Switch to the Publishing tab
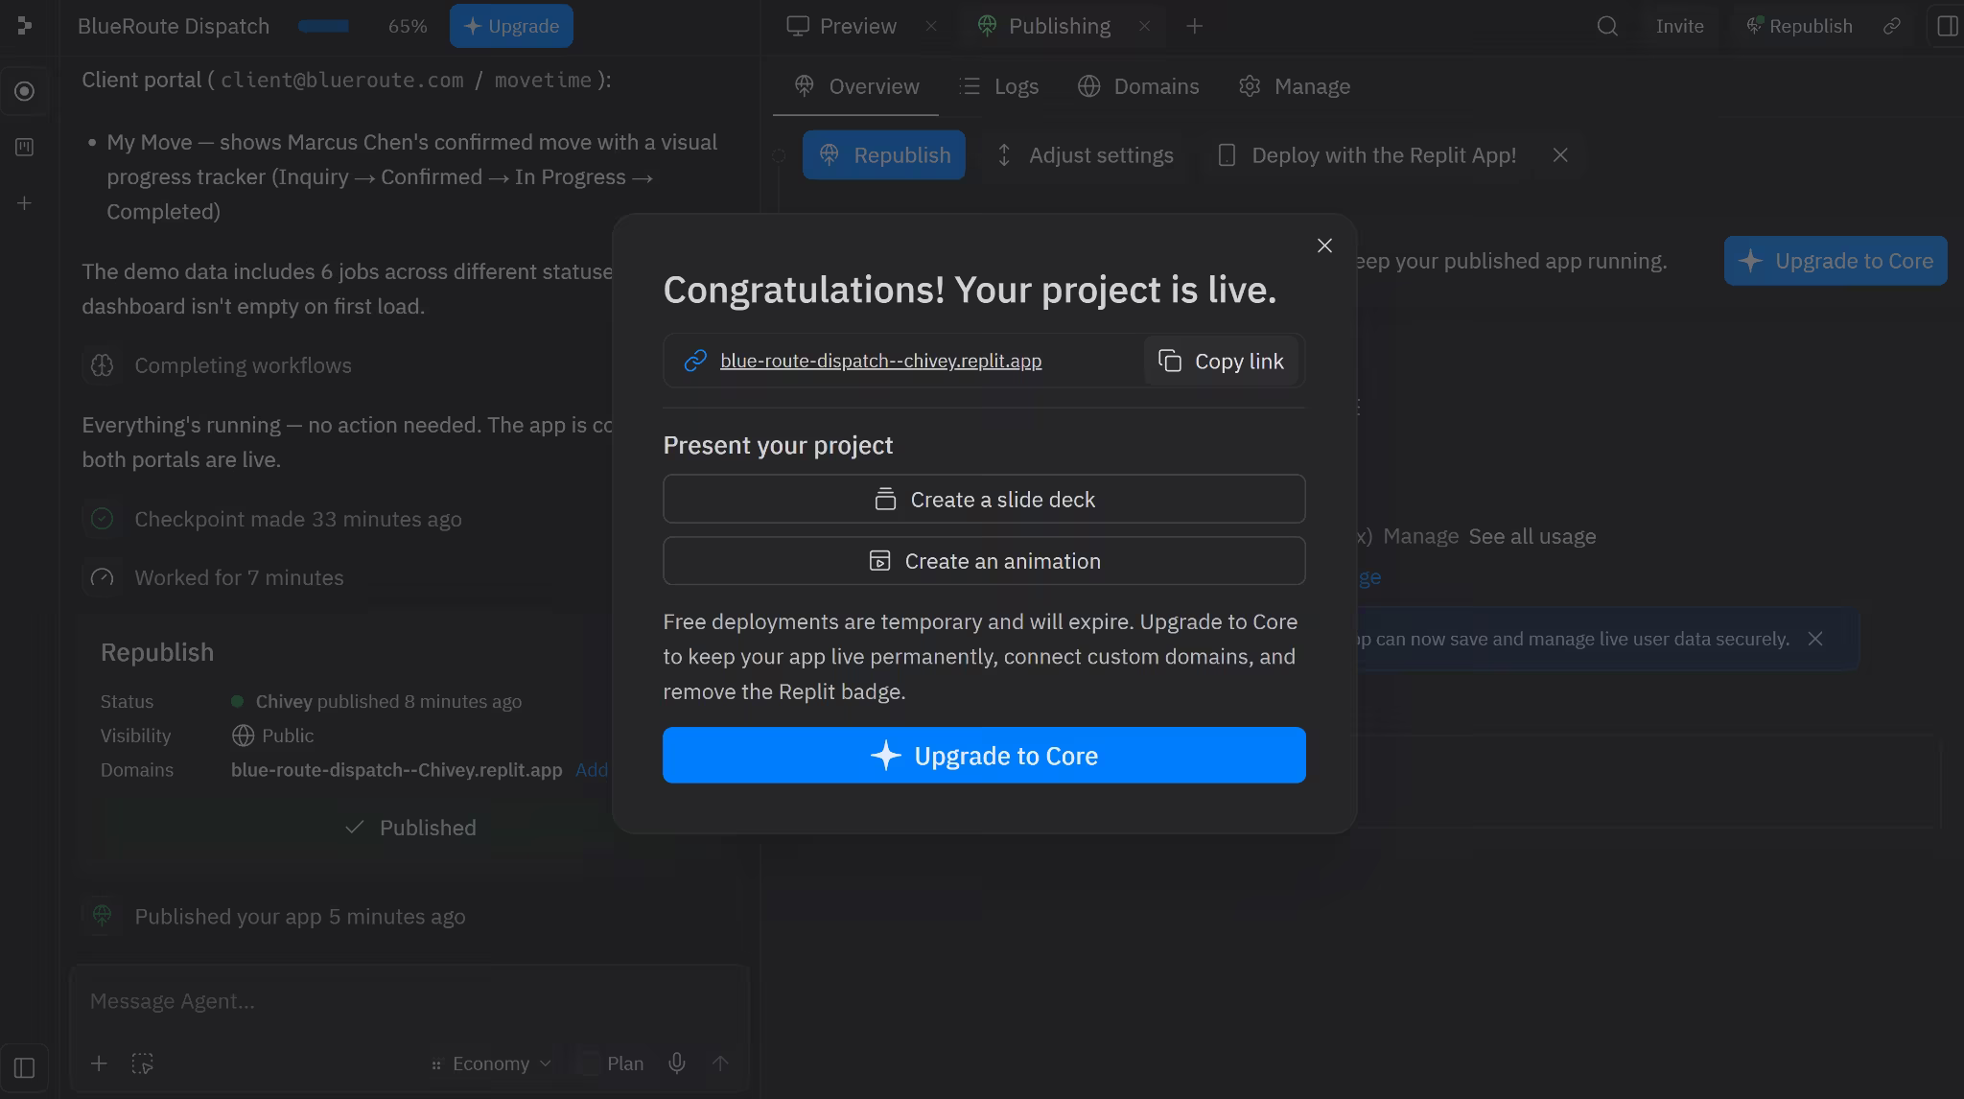 [1043, 26]
